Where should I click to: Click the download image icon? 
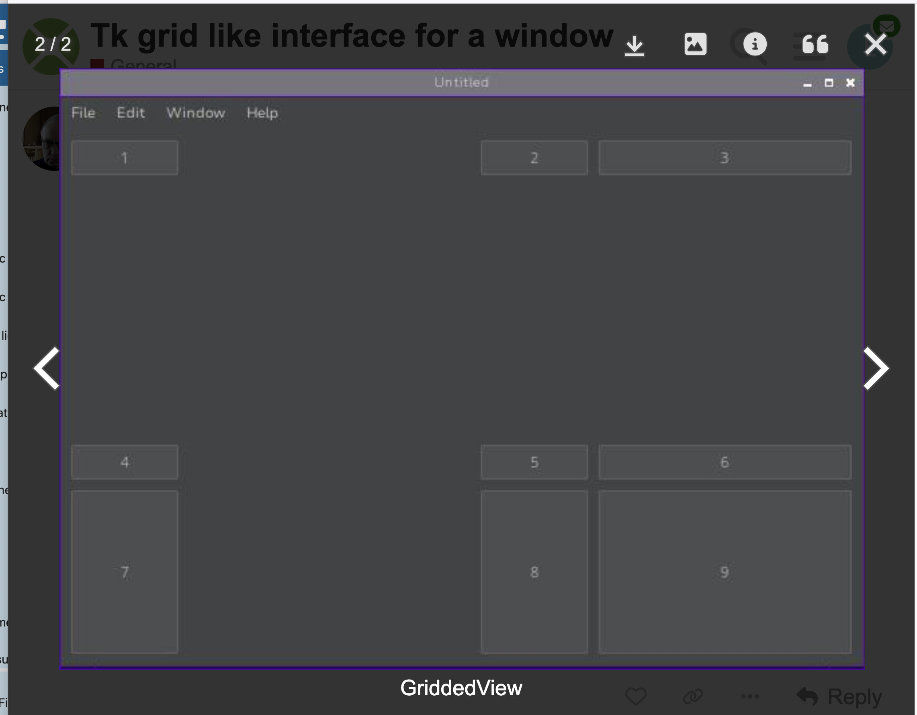[x=635, y=45]
